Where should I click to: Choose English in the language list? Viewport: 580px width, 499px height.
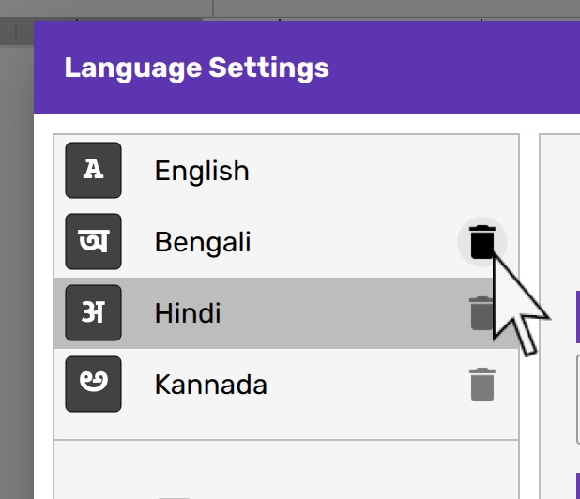pos(202,171)
